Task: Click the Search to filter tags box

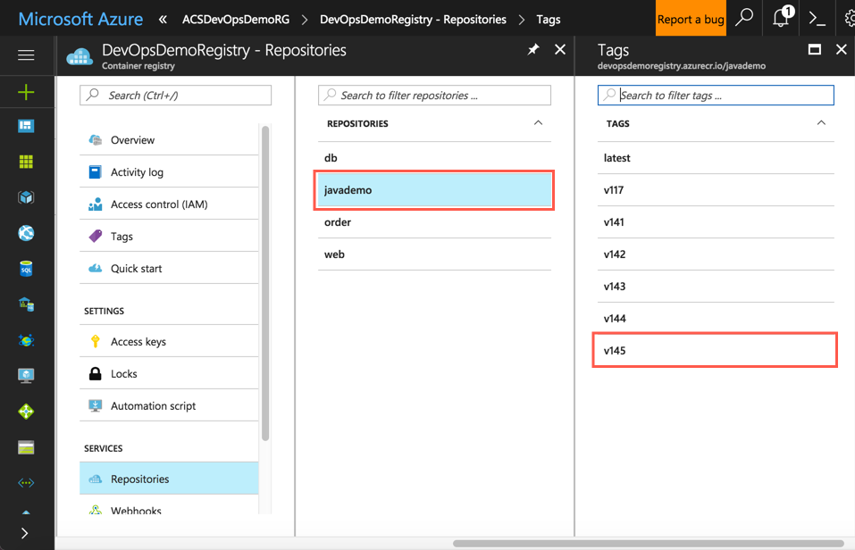Action: click(x=715, y=95)
